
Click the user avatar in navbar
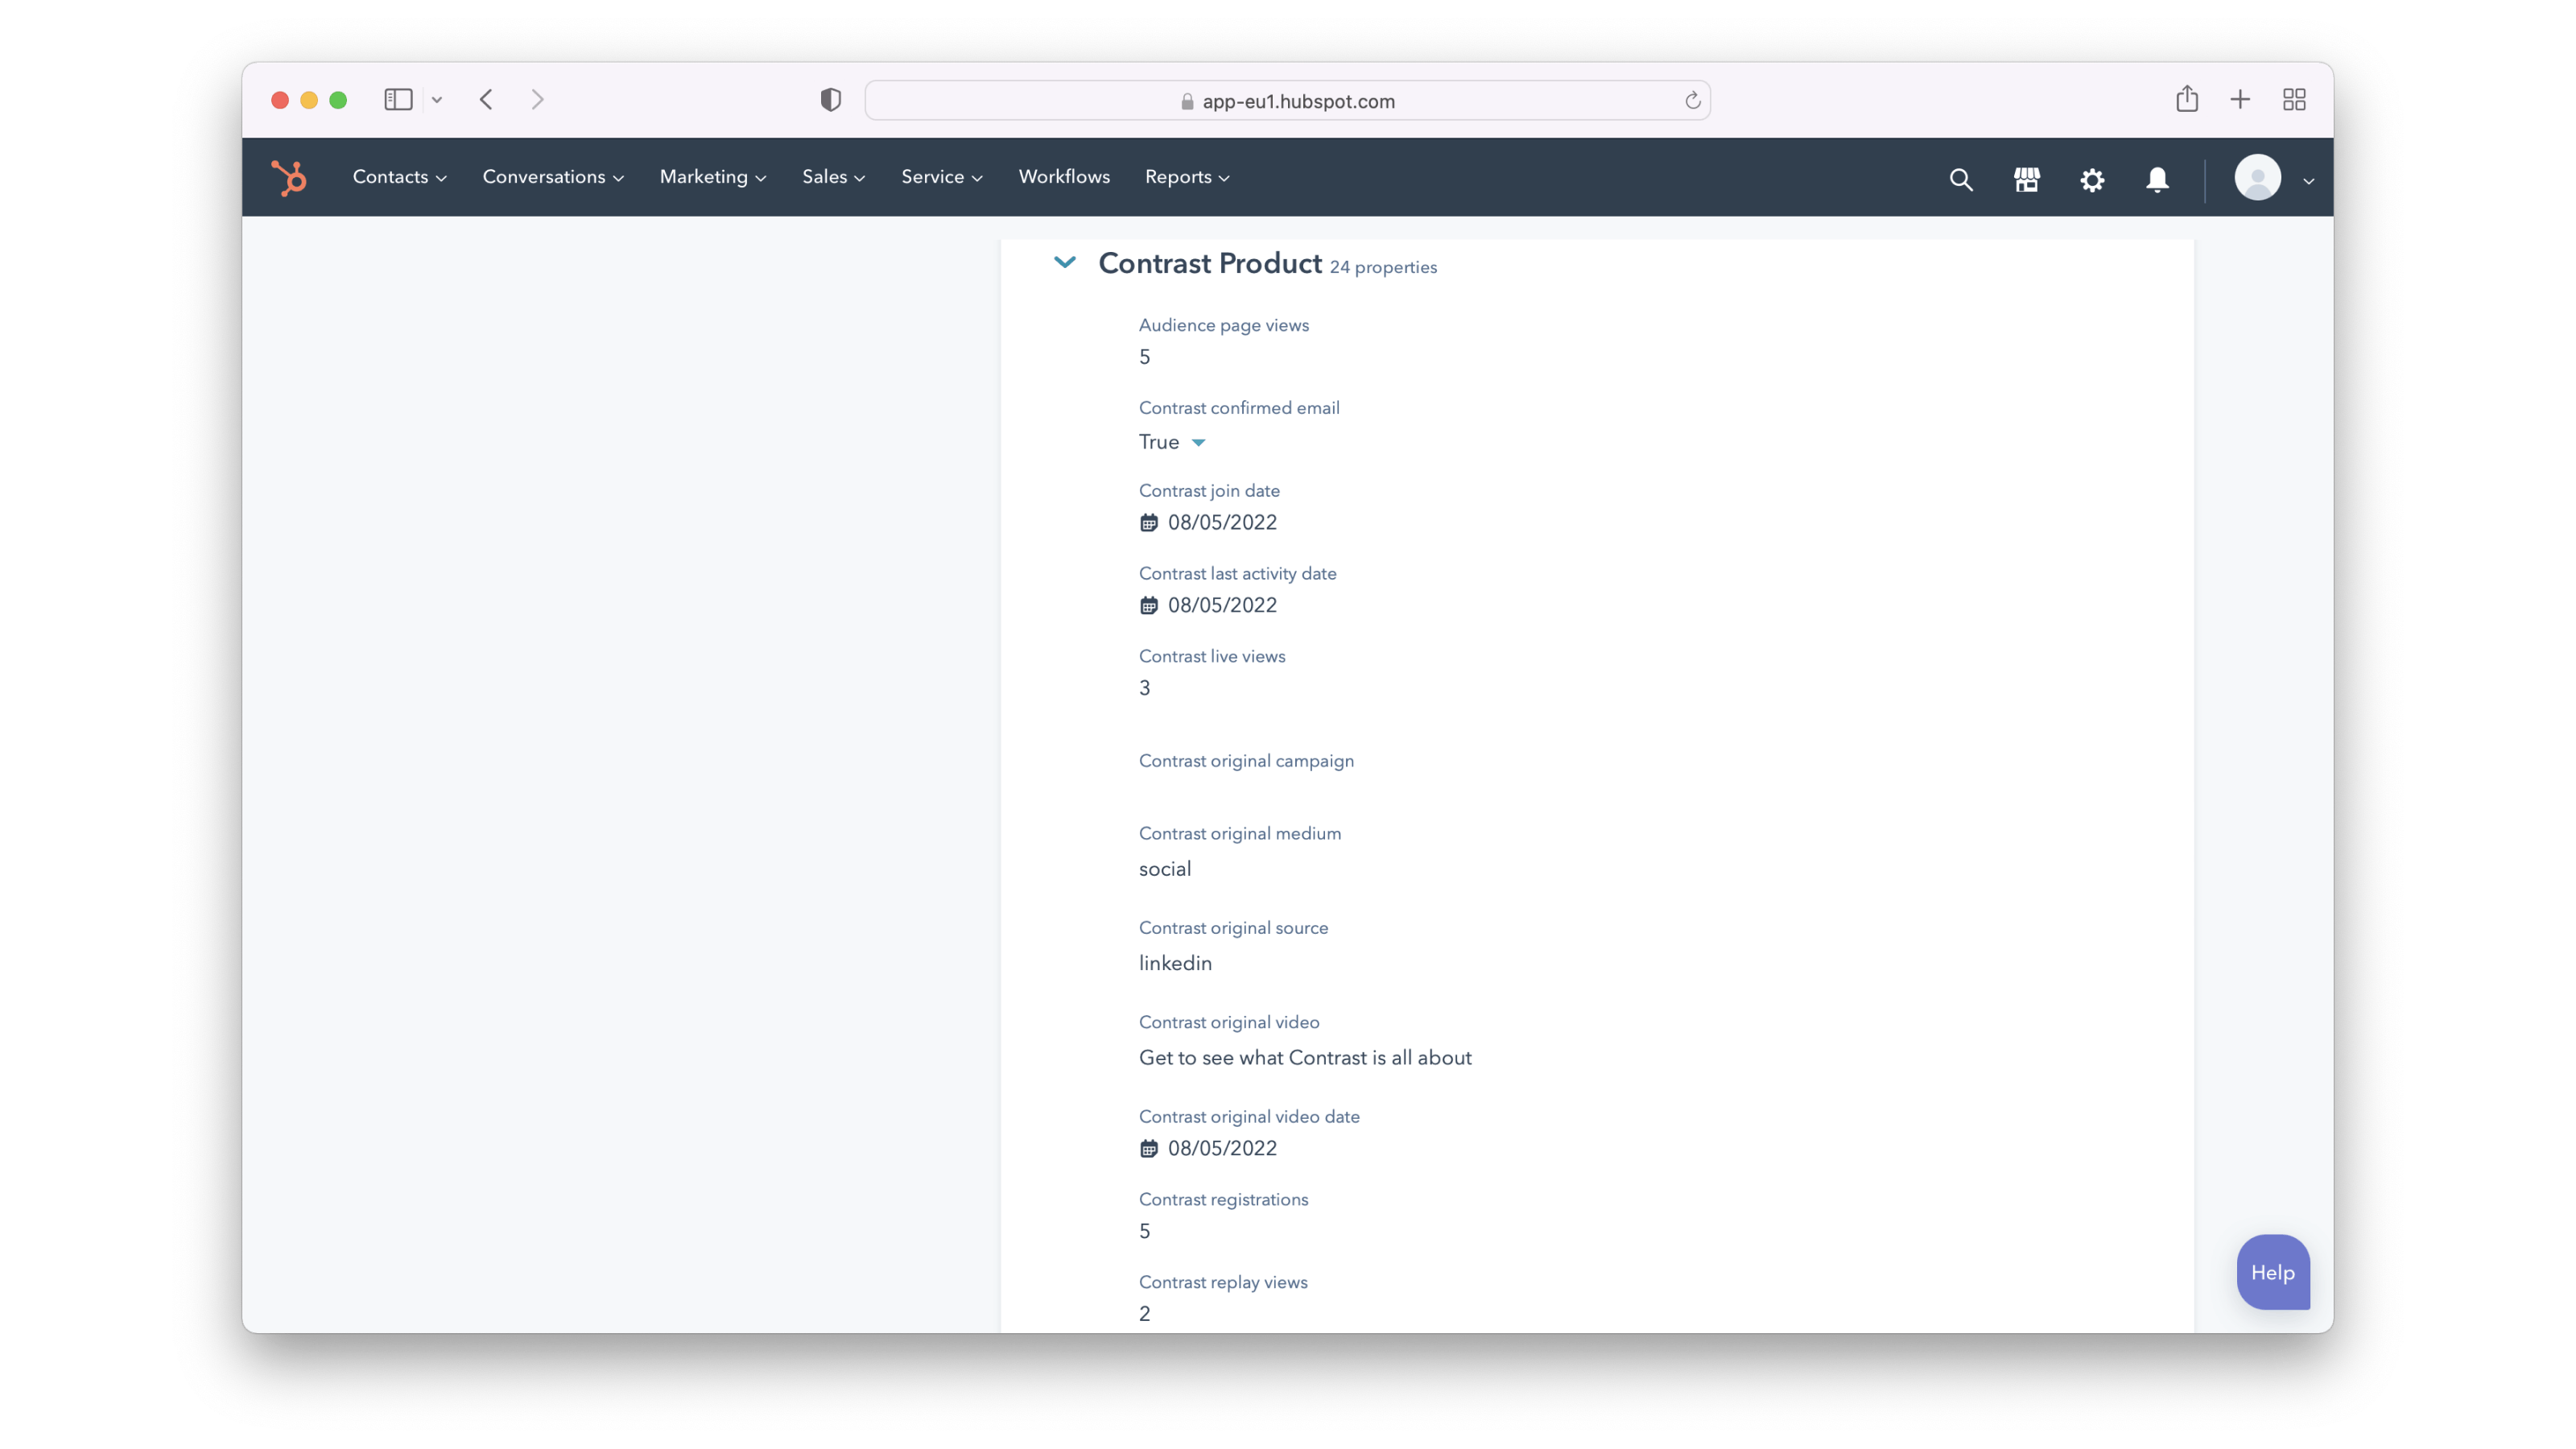(2257, 178)
